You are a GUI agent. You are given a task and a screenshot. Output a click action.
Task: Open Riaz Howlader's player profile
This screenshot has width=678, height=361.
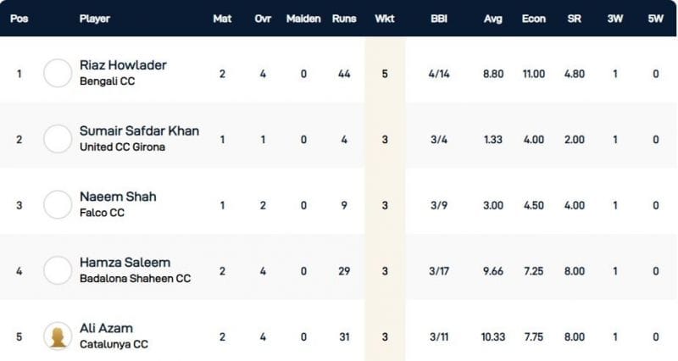pos(123,65)
